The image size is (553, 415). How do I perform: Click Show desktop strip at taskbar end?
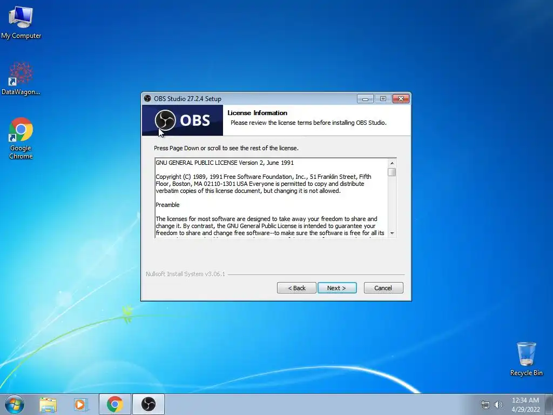tap(549, 404)
